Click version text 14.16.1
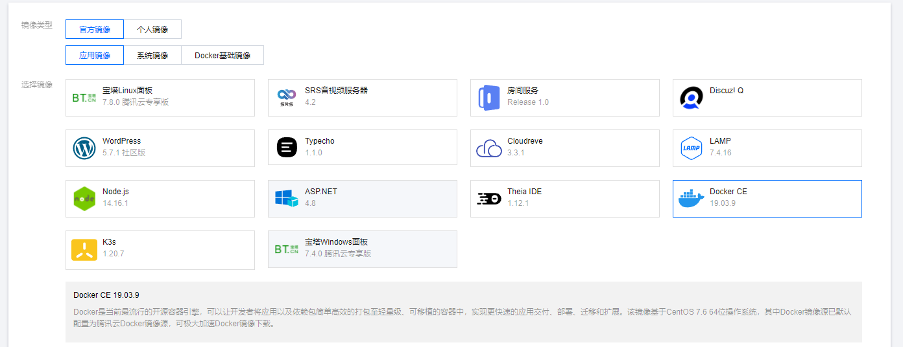The width and height of the screenshot is (903, 347). pyautogui.click(x=115, y=203)
